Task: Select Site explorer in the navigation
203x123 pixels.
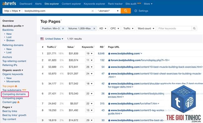Action: click(x=52, y=4)
